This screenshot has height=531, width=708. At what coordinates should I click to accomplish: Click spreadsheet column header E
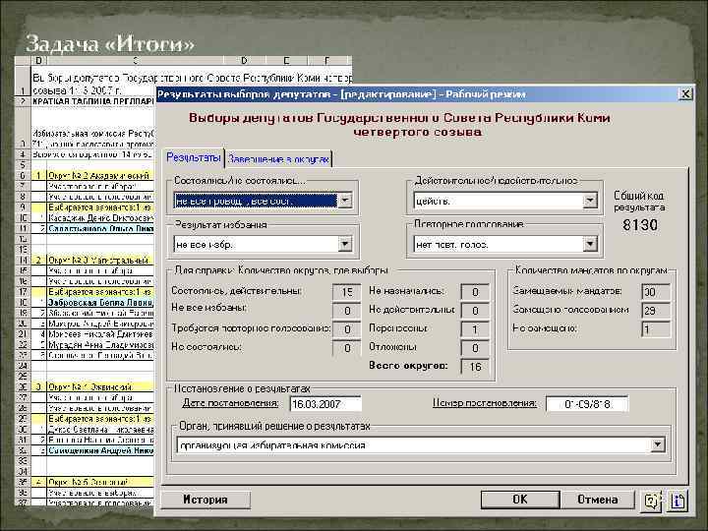coord(286,61)
